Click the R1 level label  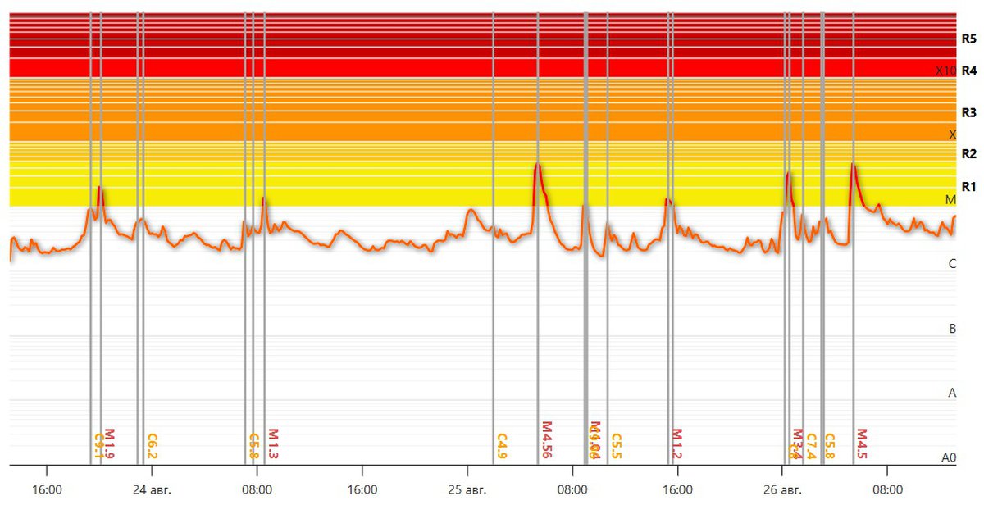coord(968,186)
